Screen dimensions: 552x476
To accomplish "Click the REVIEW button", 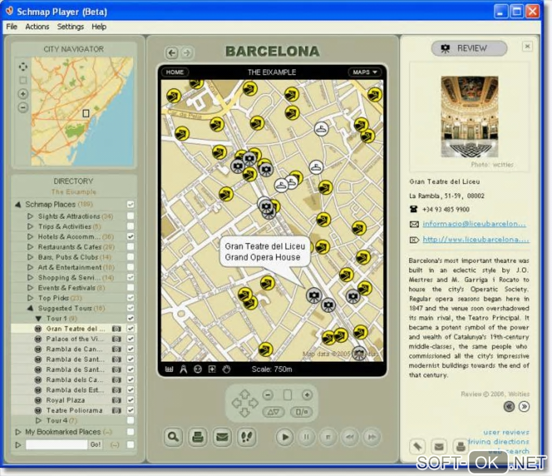I will [x=469, y=48].
